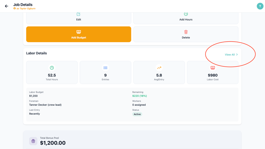The height and width of the screenshot is (149, 265).
Task: Click the $1,200 labor budget value
Action: [33, 96]
